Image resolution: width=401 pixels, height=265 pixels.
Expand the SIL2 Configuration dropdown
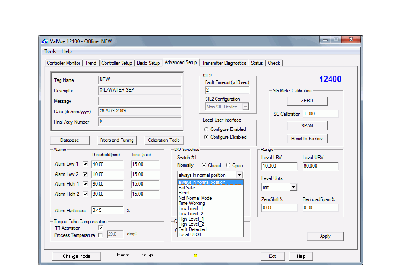tap(245, 107)
